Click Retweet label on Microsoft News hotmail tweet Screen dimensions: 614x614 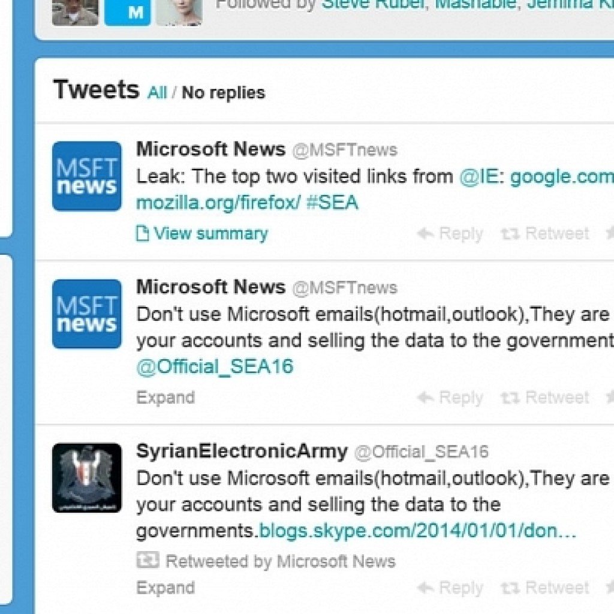coord(557,398)
